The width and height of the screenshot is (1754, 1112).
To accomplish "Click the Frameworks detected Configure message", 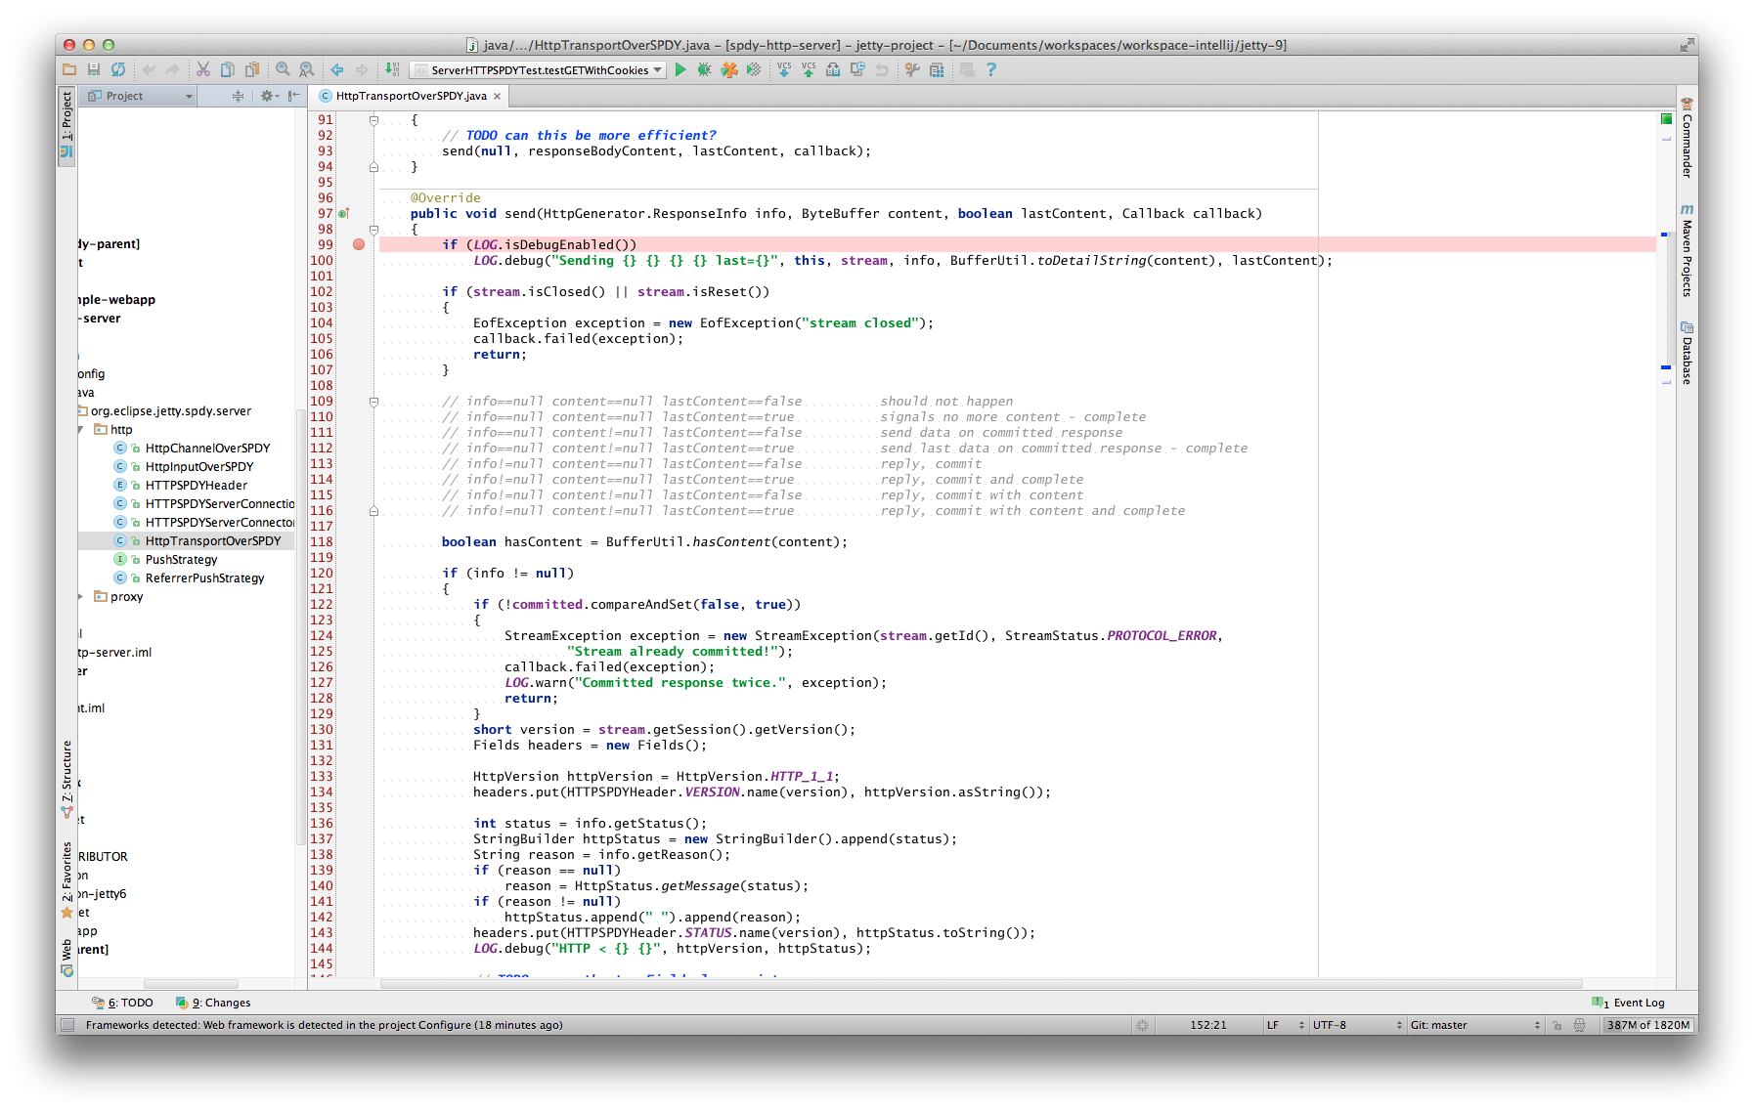I will (x=324, y=1025).
